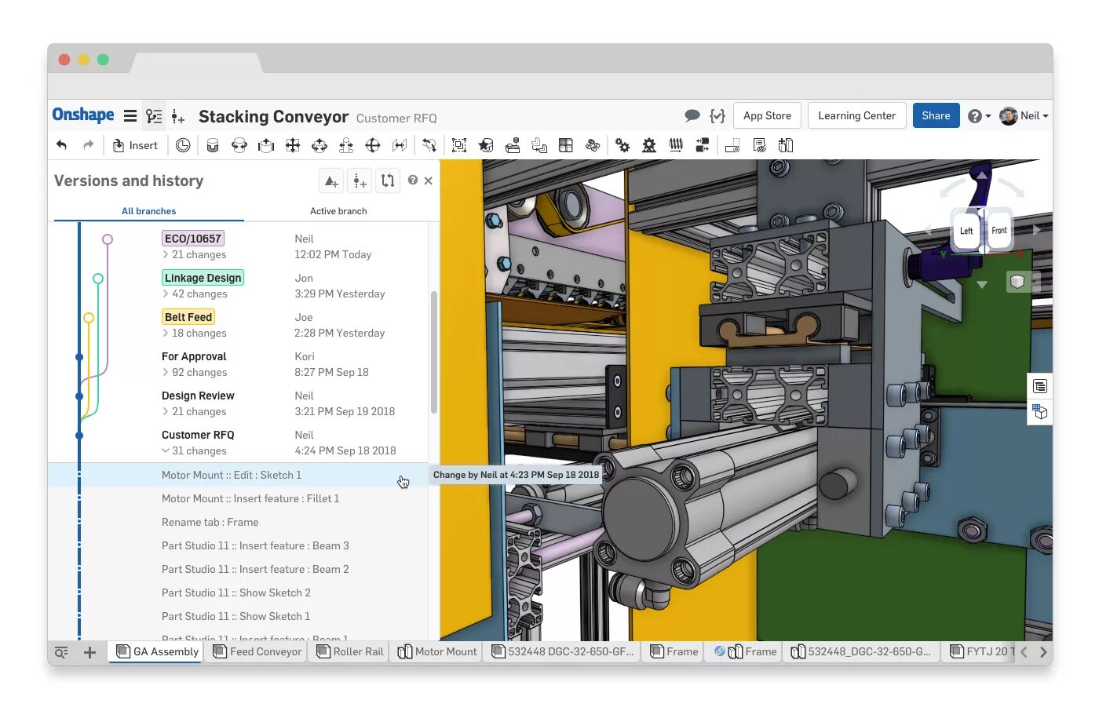Viewport: 1099px width, 722px height.
Task: Open the group selection tool
Action: (459, 145)
